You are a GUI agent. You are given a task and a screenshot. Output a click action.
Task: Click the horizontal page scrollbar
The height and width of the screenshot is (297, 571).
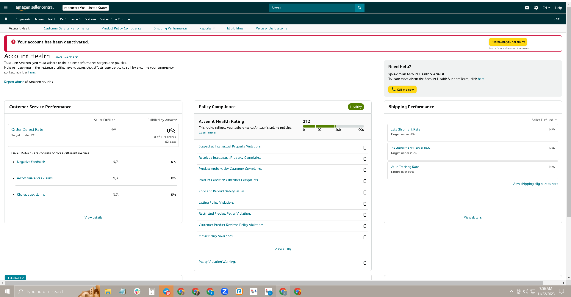click(x=274, y=283)
